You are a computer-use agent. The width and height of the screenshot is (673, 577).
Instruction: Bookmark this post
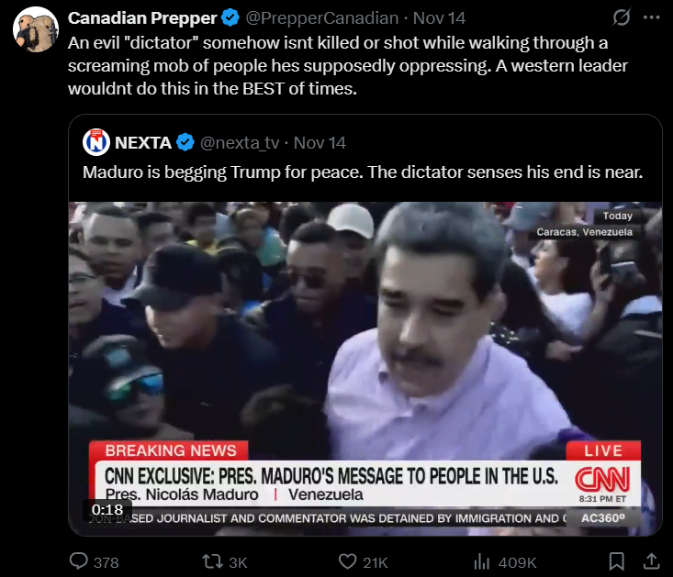click(617, 561)
